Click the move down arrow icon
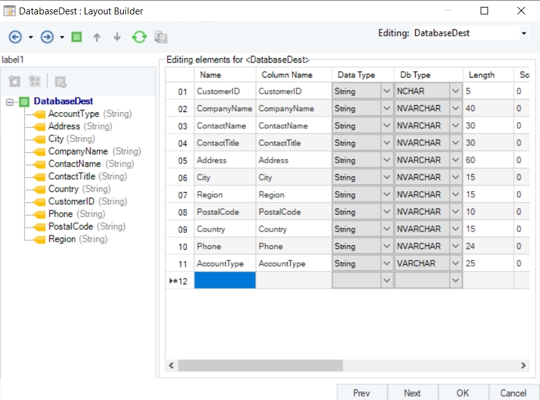 click(117, 37)
